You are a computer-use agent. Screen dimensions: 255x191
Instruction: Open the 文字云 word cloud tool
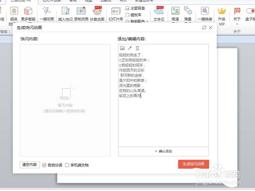point(159,14)
